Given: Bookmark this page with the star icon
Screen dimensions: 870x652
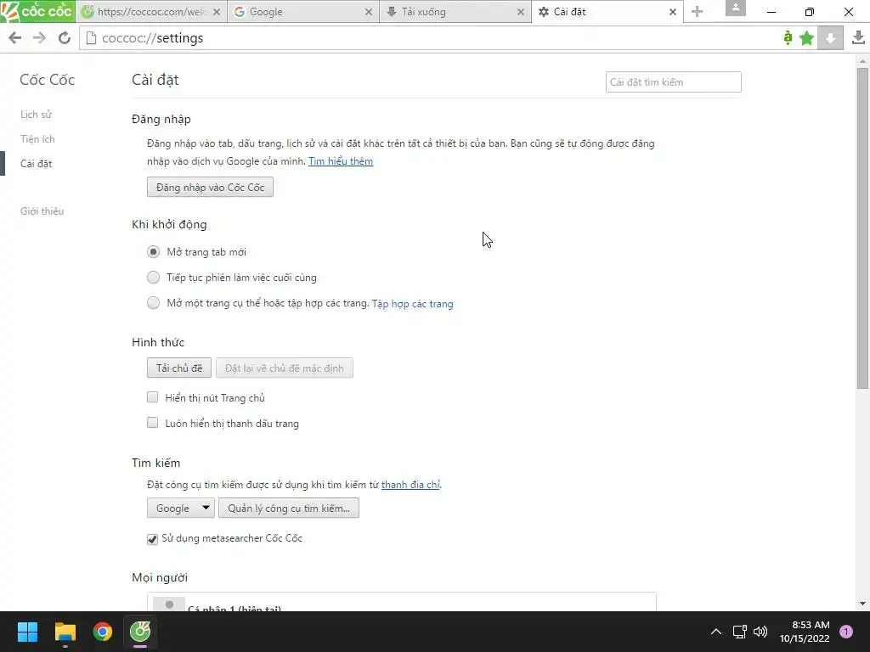Looking at the screenshot, I should click(807, 37).
